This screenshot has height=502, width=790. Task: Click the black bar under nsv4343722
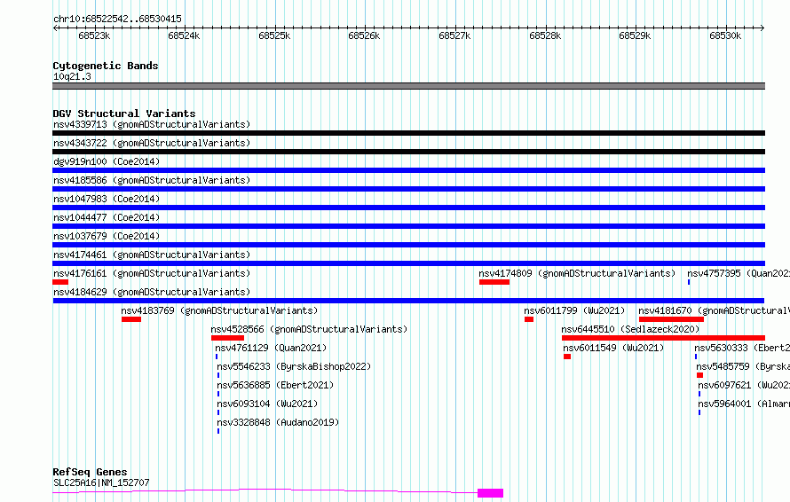click(408, 152)
